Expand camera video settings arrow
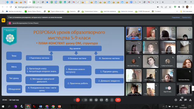This screenshot has width=194, height=109. pos(82,100)
